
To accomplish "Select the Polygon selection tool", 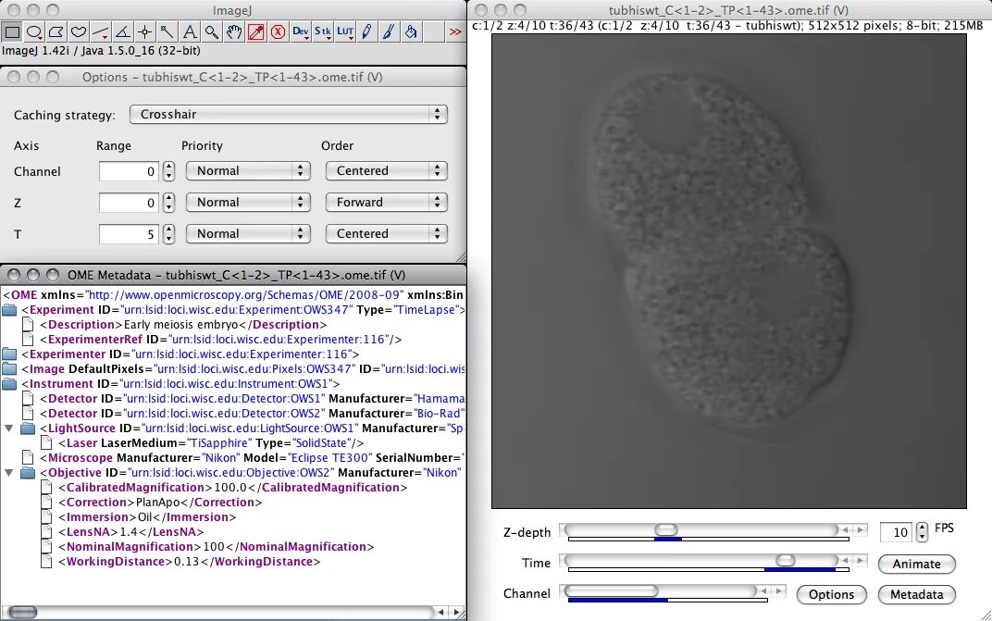I will point(56,31).
